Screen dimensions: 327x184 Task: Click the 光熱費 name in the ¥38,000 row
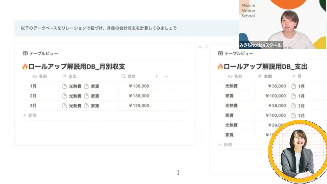pyautogui.click(x=231, y=106)
